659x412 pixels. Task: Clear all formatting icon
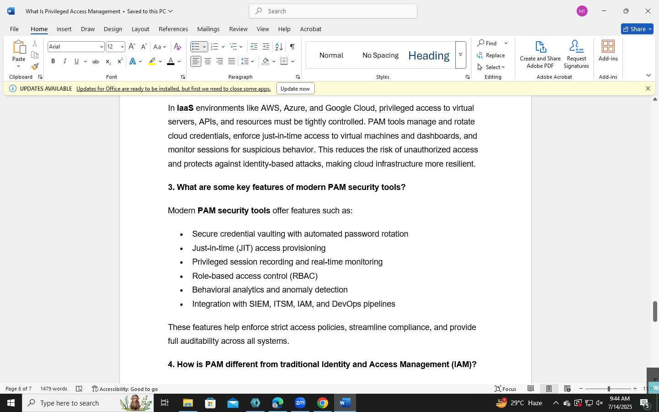pos(178,47)
